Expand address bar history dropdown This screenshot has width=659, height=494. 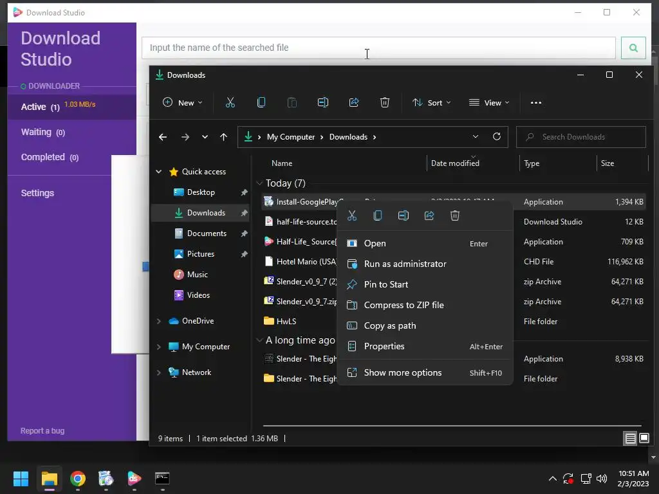pos(476,136)
